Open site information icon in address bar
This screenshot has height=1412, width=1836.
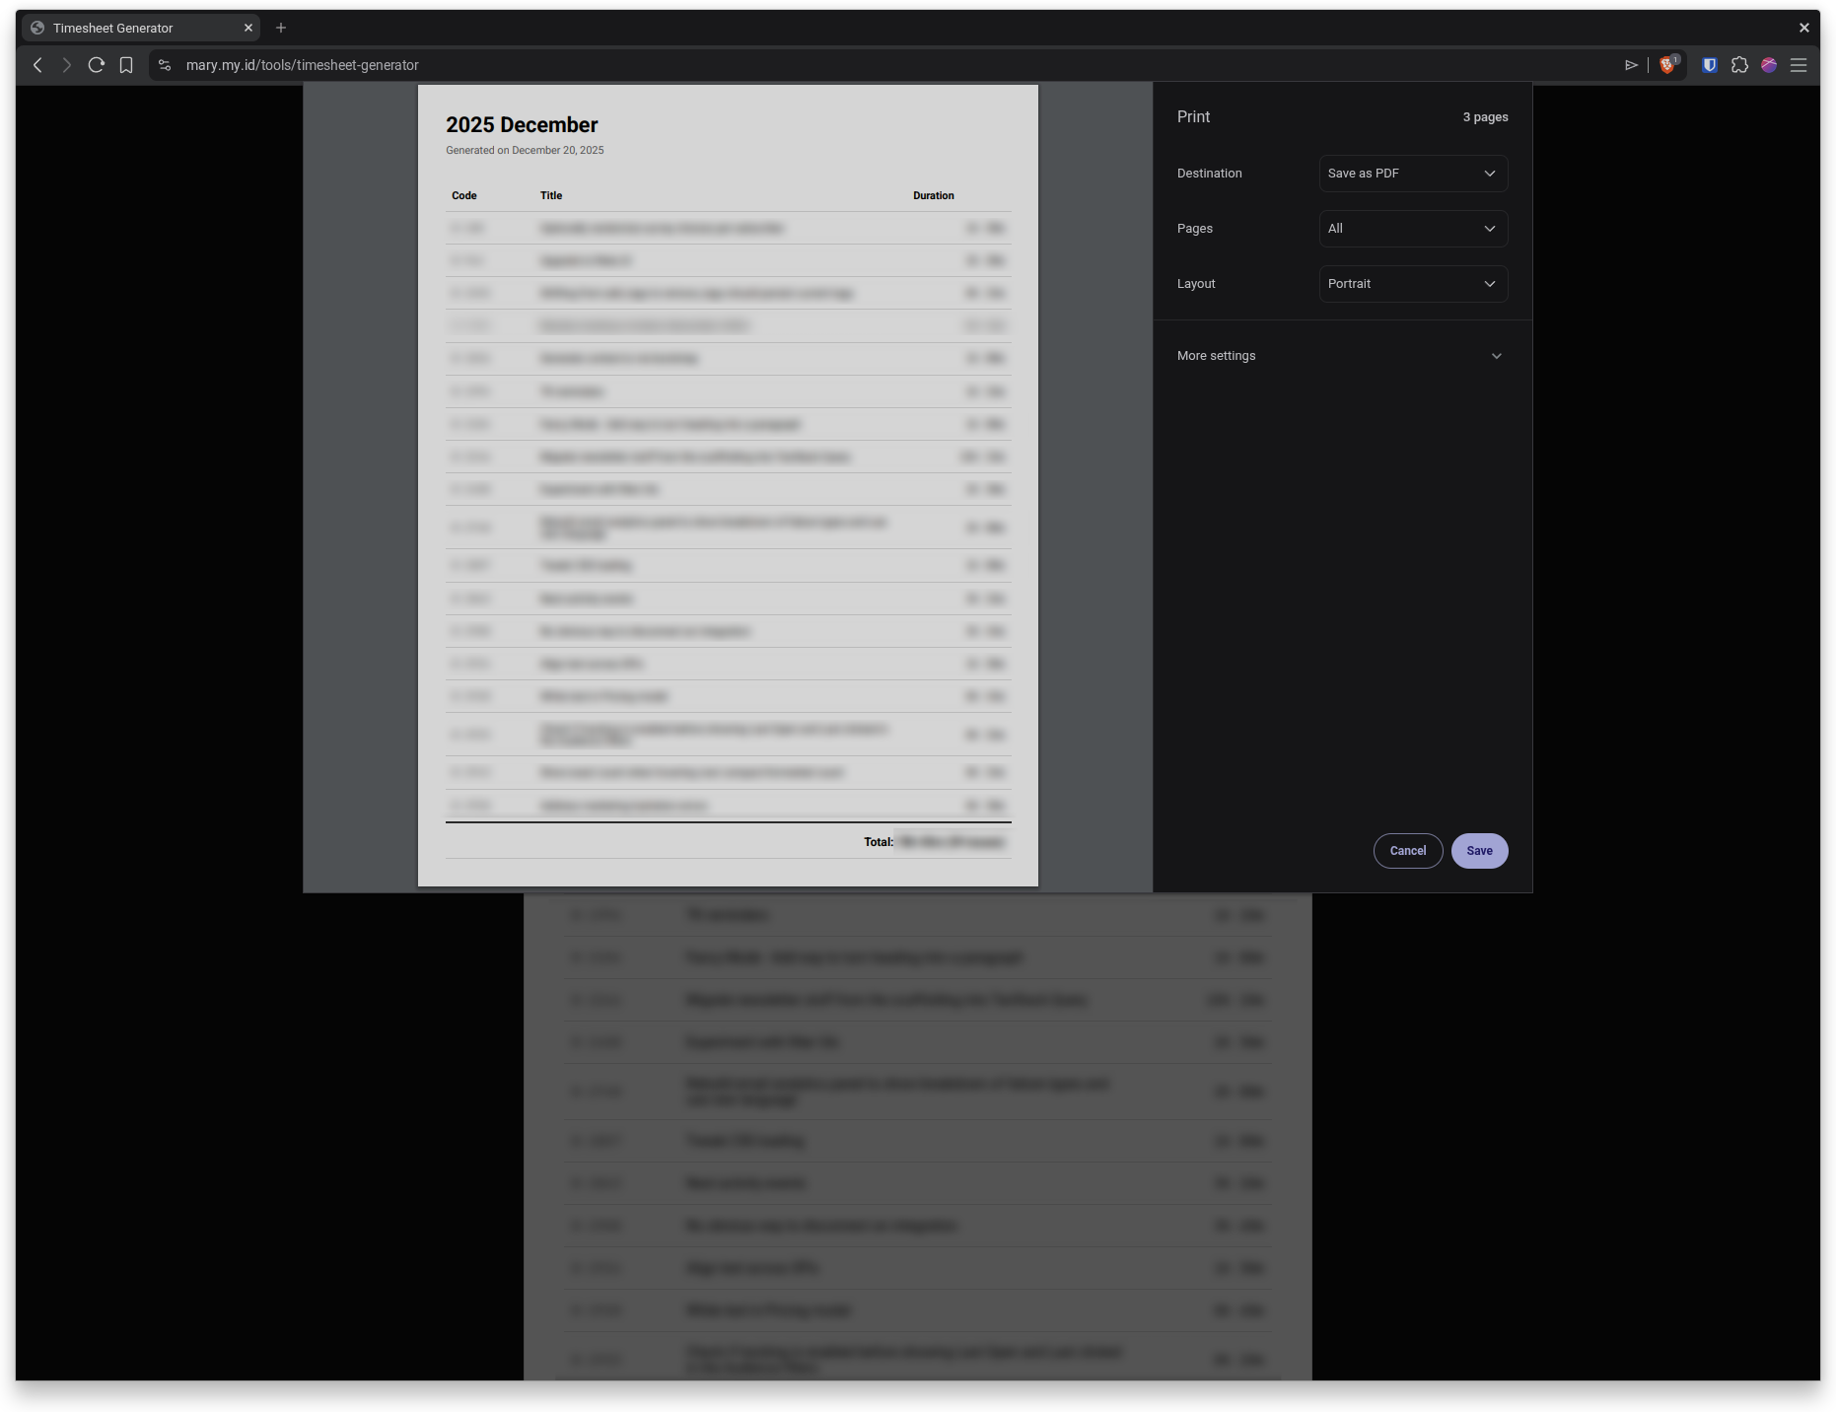point(165,65)
